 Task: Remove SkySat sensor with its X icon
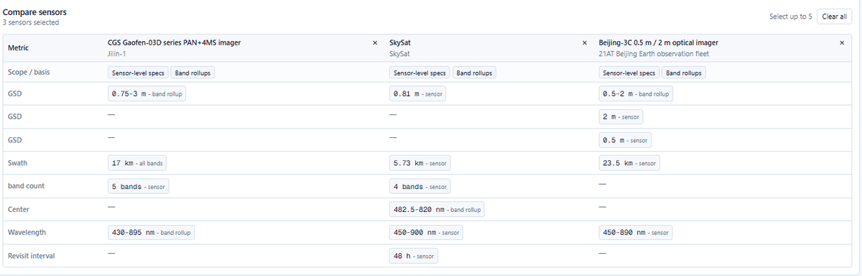pyautogui.click(x=584, y=43)
